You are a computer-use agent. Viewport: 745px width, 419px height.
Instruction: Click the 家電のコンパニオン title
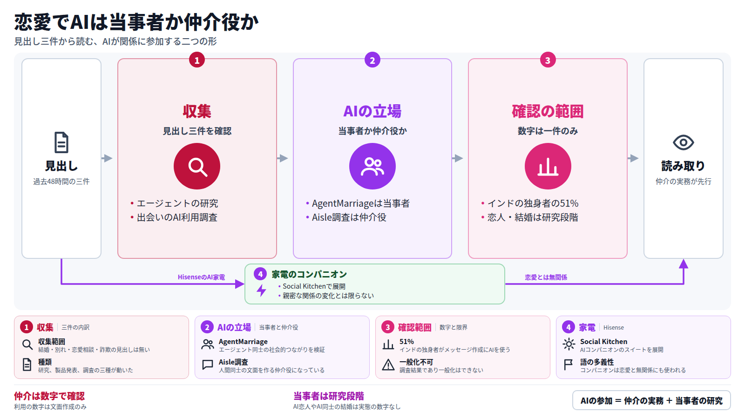[309, 274]
